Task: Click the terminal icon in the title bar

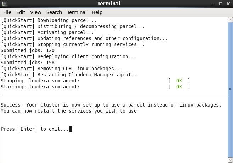Action: tap(5, 4)
